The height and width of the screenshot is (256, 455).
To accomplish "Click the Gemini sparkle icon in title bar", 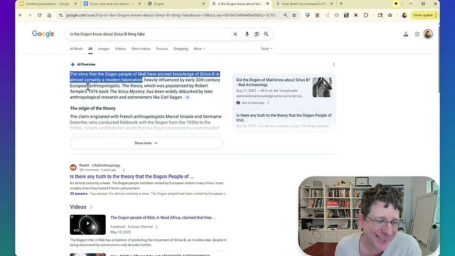I will tap(396, 4).
